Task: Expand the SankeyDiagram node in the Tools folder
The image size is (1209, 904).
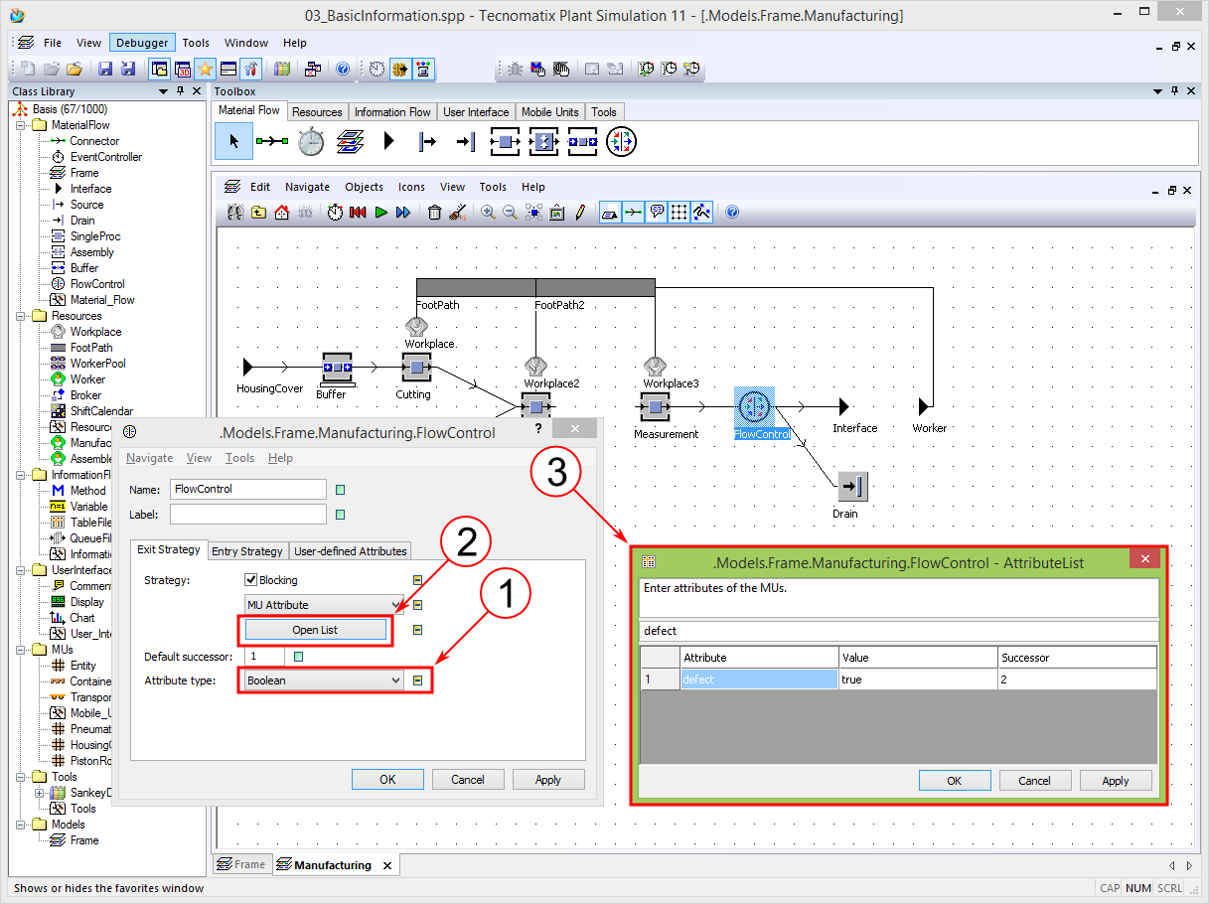Action: coord(40,793)
